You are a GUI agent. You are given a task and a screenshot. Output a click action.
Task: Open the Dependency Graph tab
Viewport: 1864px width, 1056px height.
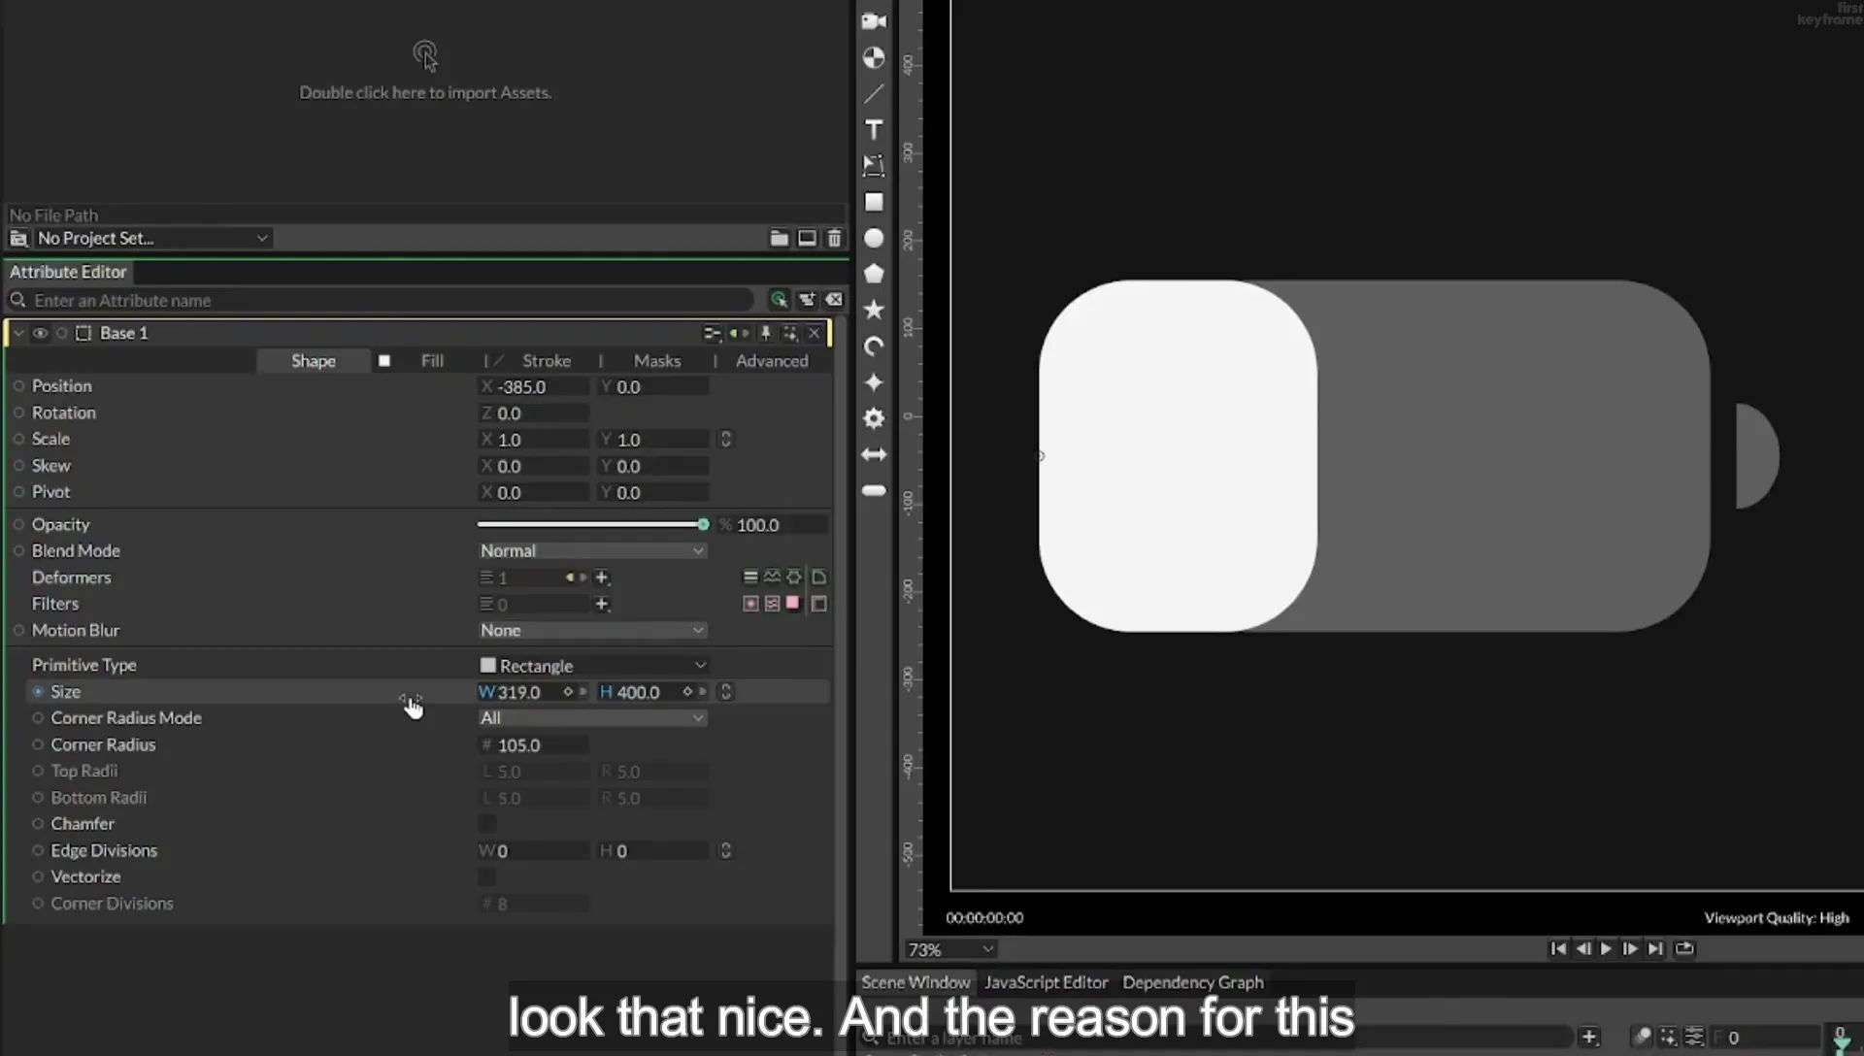click(1193, 982)
